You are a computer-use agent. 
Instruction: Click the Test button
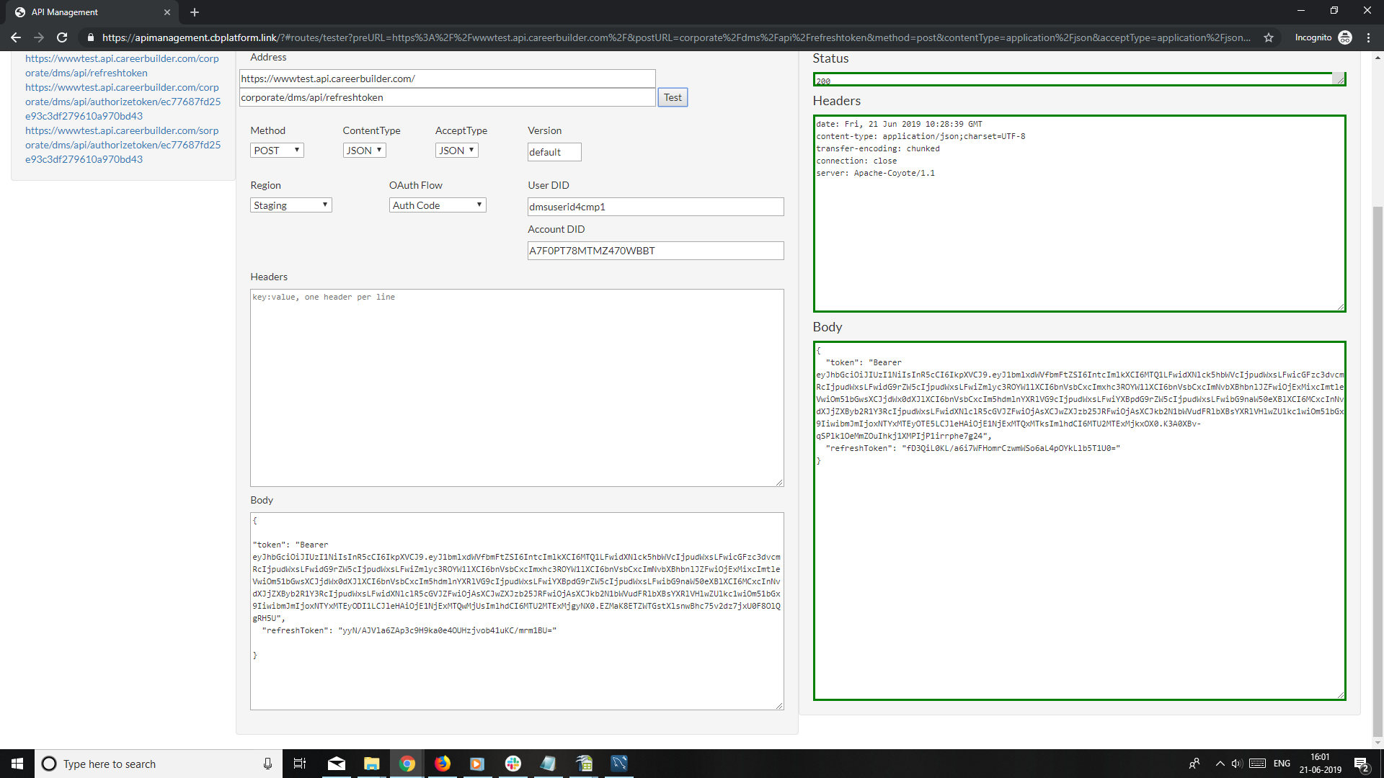673,97
